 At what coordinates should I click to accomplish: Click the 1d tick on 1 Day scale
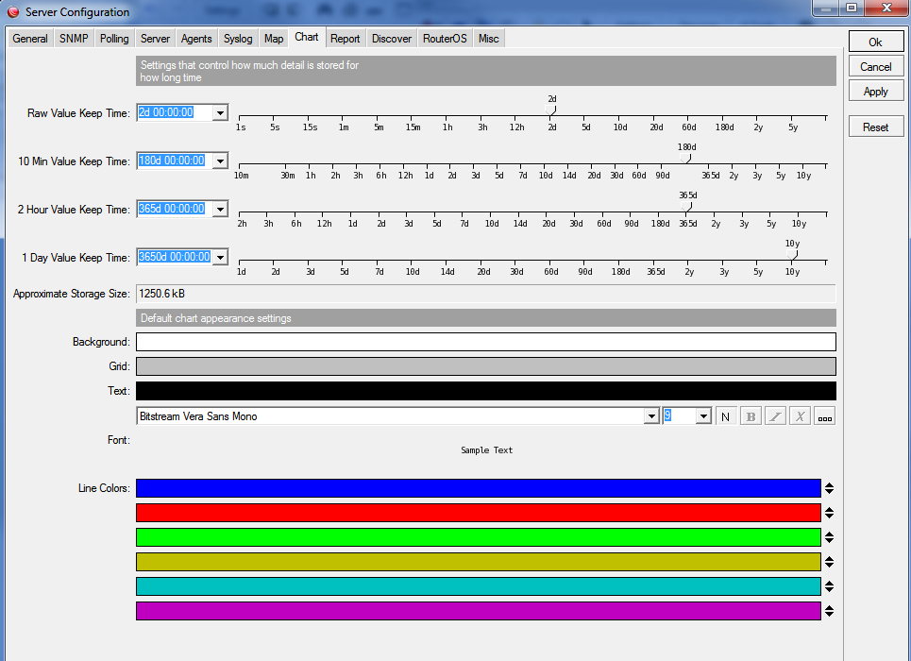click(x=241, y=272)
